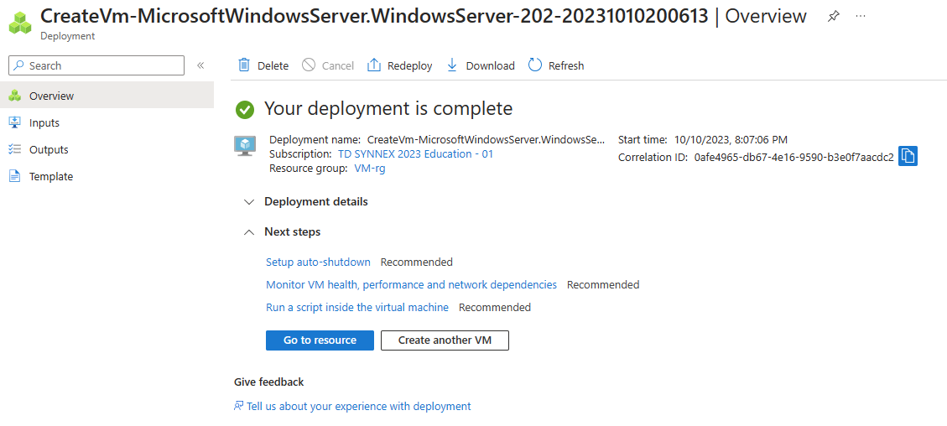This screenshot has width=947, height=426.
Task: Click the Delete trash icon
Action: [244, 65]
